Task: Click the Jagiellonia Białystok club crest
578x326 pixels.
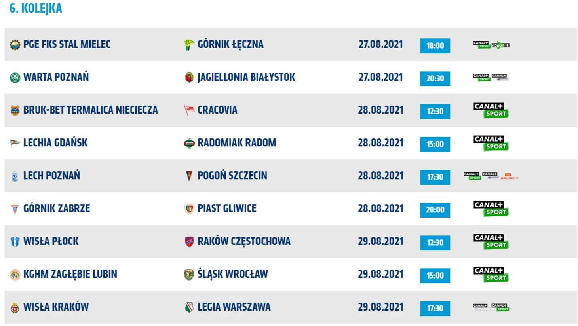Action: click(x=189, y=78)
